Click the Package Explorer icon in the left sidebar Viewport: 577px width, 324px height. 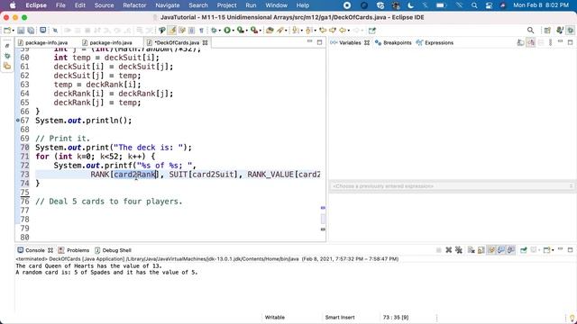(x=7, y=66)
